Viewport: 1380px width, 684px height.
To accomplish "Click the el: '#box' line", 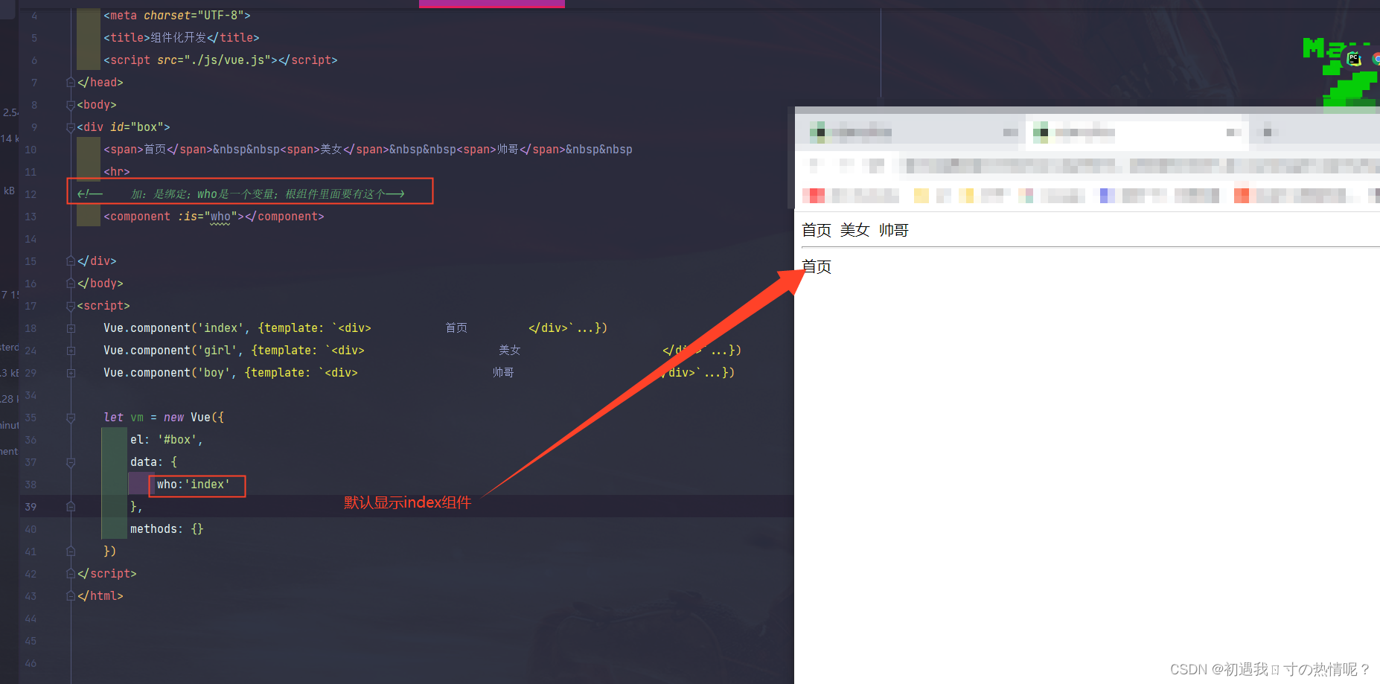I will (x=166, y=440).
